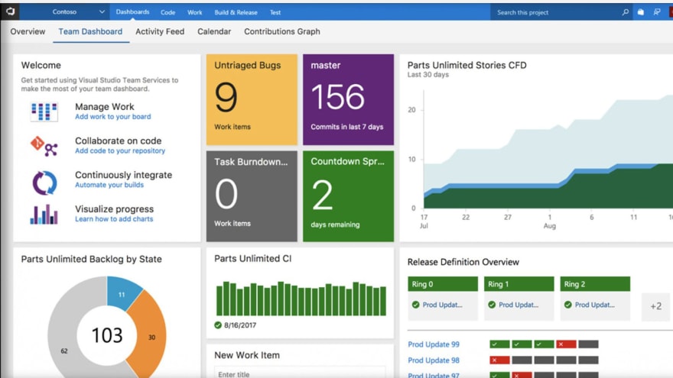Open the Countdown Sprint tile
Screen dimensions: 673x378
point(348,195)
